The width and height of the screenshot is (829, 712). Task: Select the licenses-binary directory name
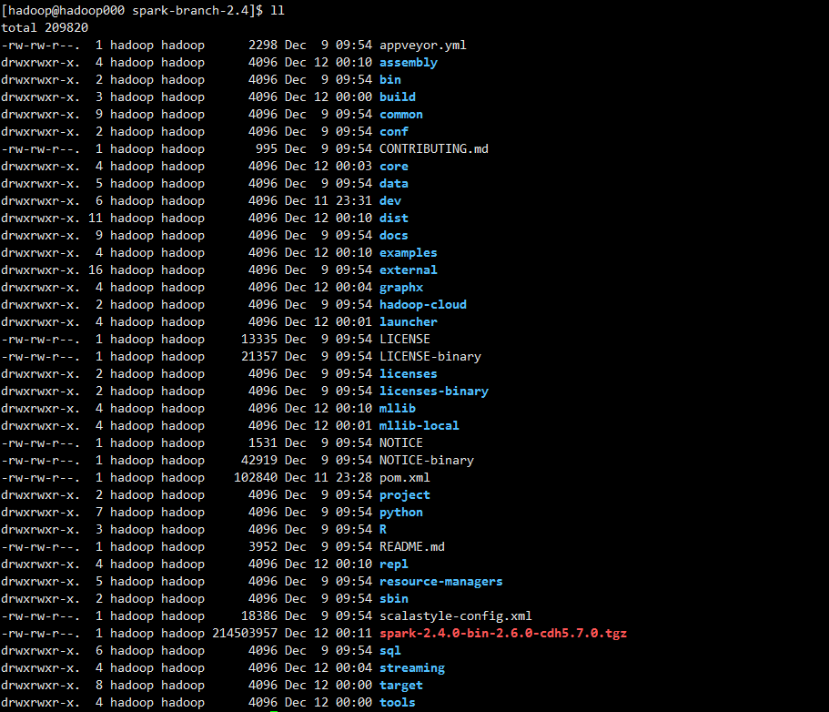(x=433, y=392)
